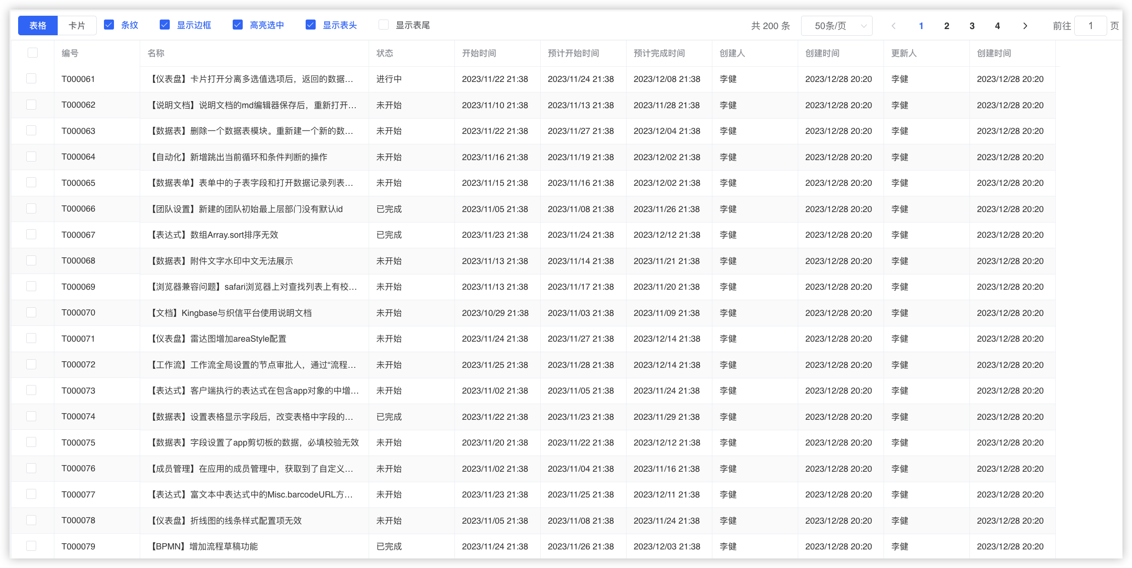1132x568 pixels.
Task: Click the previous page arrow
Action: (x=893, y=26)
